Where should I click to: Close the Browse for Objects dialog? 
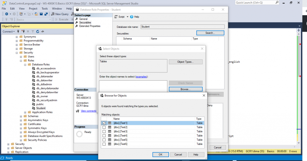[x=204, y=95]
